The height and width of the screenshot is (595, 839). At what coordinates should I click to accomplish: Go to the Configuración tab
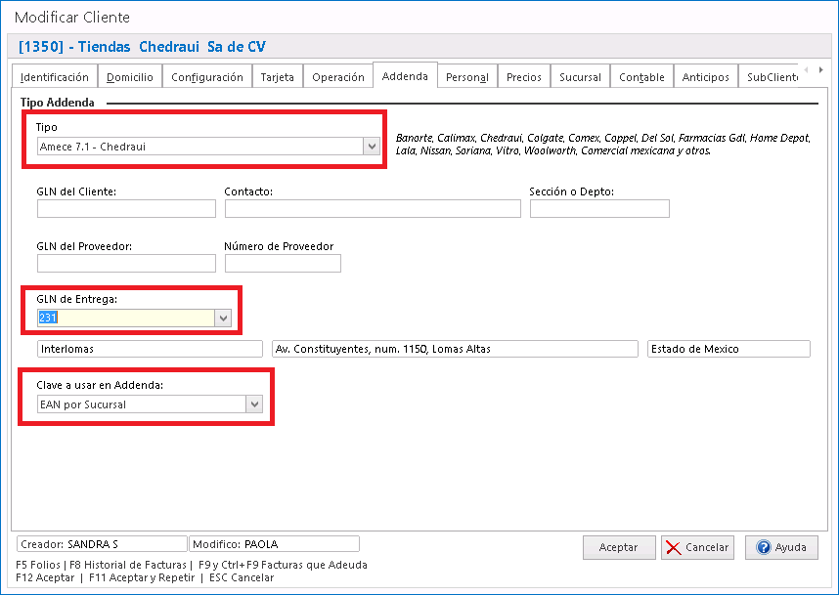(207, 77)
